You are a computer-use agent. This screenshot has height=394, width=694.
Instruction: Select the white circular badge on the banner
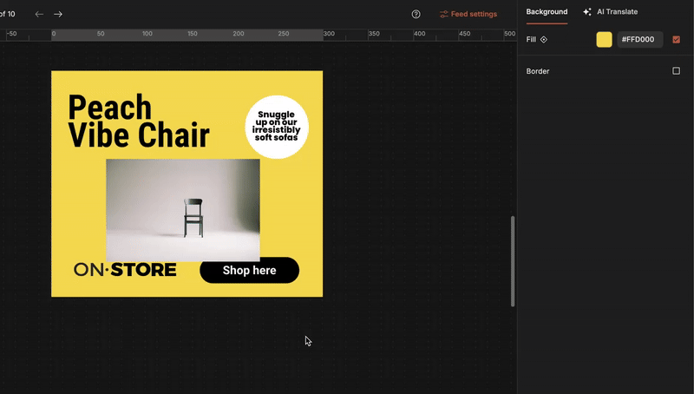277,128
